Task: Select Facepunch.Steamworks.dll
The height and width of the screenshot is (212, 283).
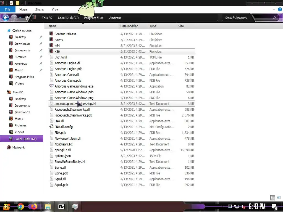Action: [122, 109]
